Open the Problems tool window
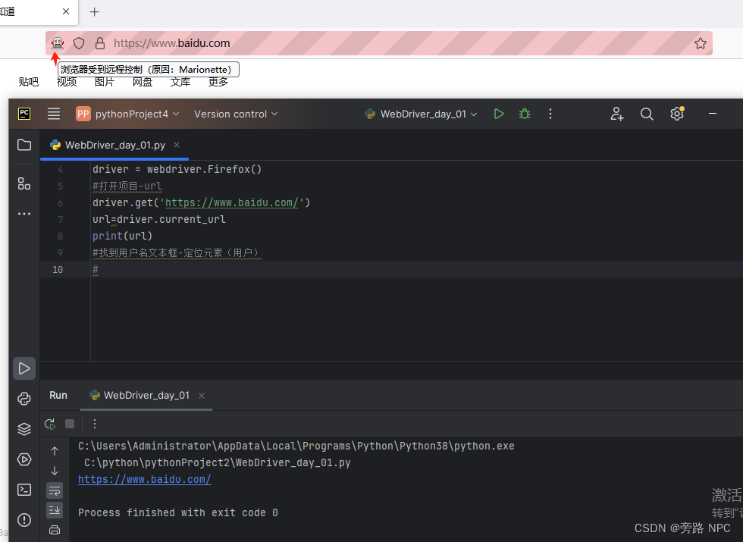743x542 pixels. [x=23, y=520]
